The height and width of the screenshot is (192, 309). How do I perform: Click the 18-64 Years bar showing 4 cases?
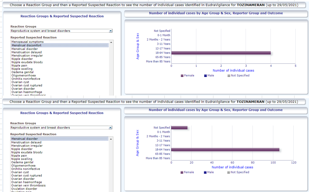[221, 53]
